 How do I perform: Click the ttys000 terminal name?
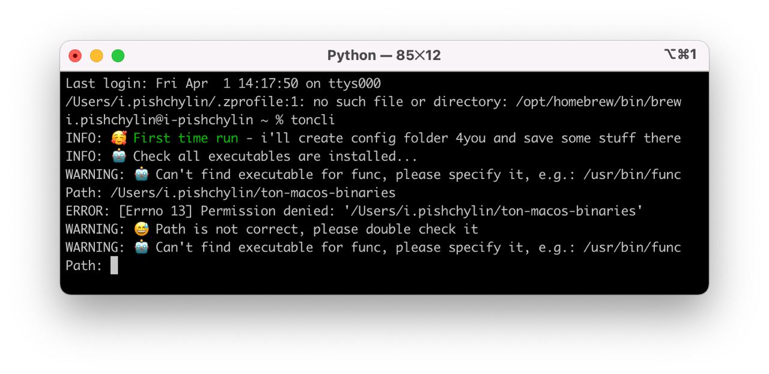(354, 83)
